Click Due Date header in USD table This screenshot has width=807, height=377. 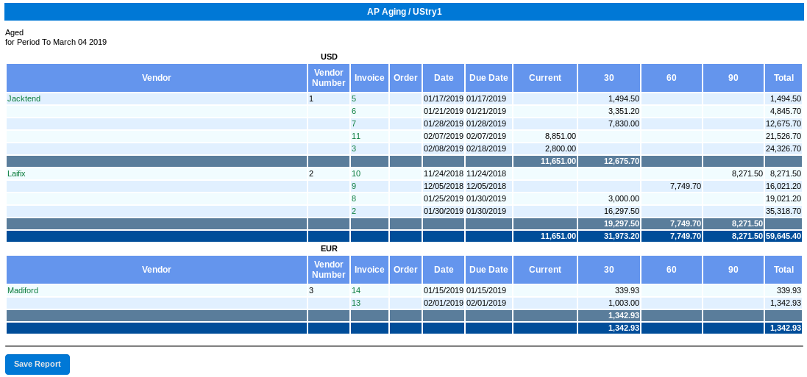pyautogui.click(x=488, y=78)
